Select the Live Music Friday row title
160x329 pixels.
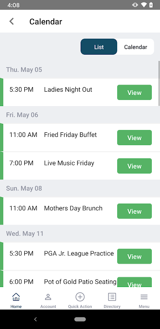pos(69,163)
